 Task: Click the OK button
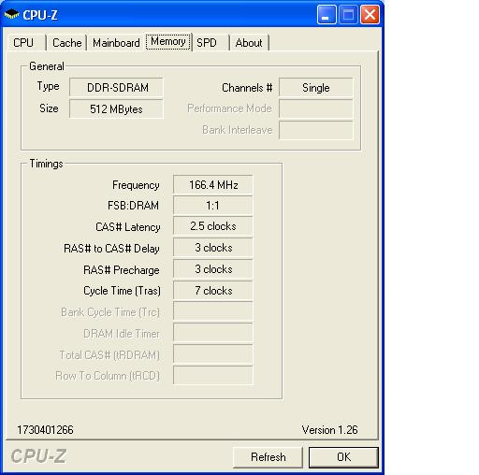click(343, 457)
